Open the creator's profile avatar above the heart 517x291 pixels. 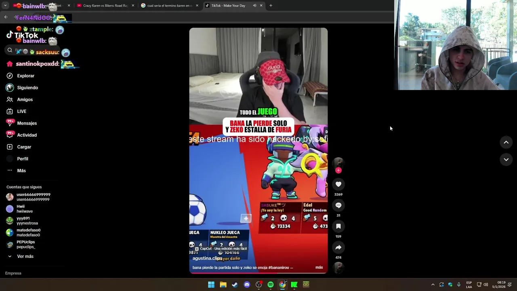click(x=338, y=162)
